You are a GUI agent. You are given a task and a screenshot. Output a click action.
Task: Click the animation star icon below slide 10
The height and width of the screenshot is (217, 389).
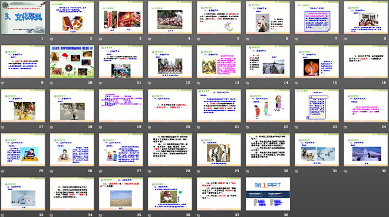tap(51, 83)
